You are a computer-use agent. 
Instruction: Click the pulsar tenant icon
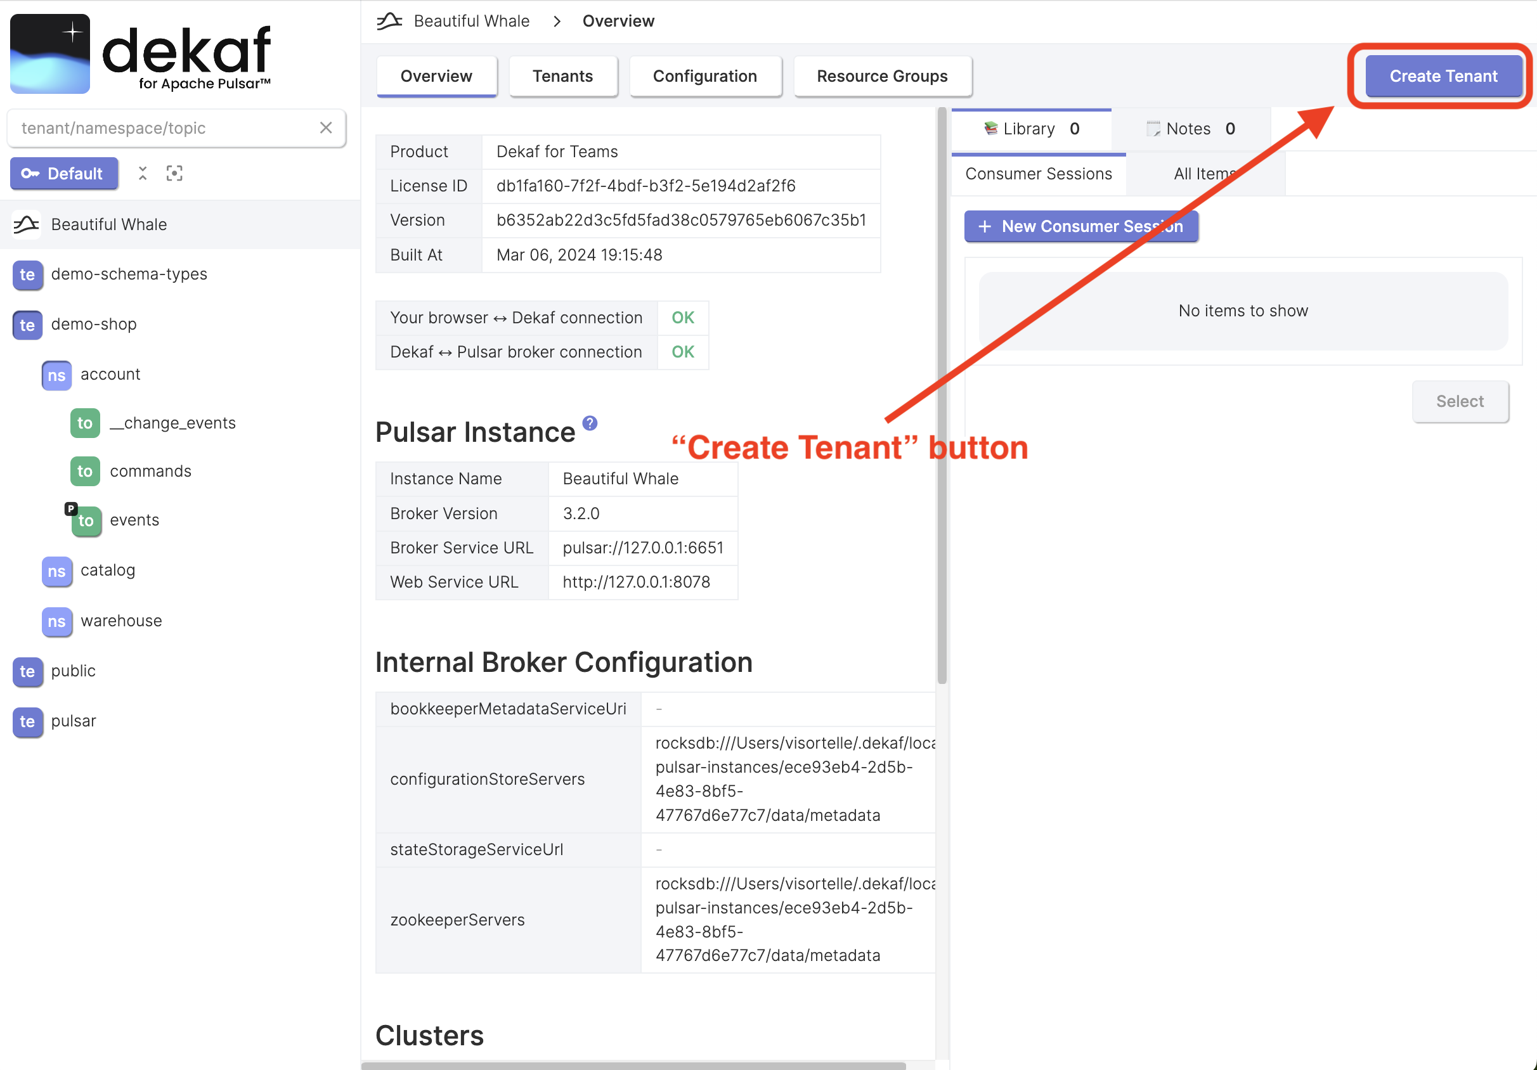[27, 721]
